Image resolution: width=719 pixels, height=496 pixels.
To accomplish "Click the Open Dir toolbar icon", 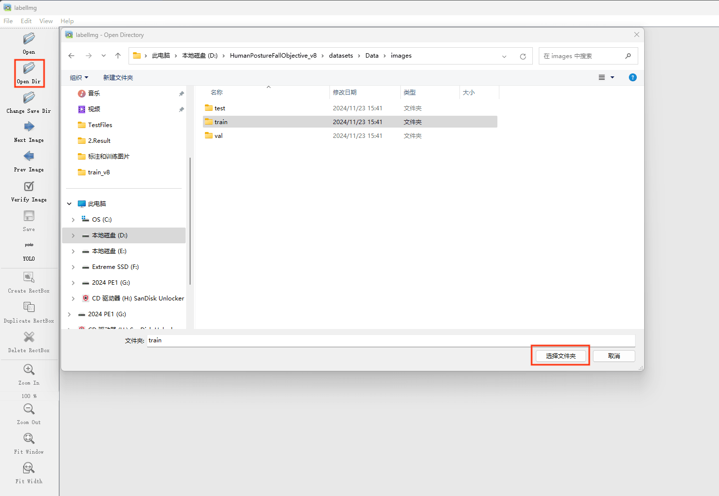I will pyautogui.click(x=29, y=69).
